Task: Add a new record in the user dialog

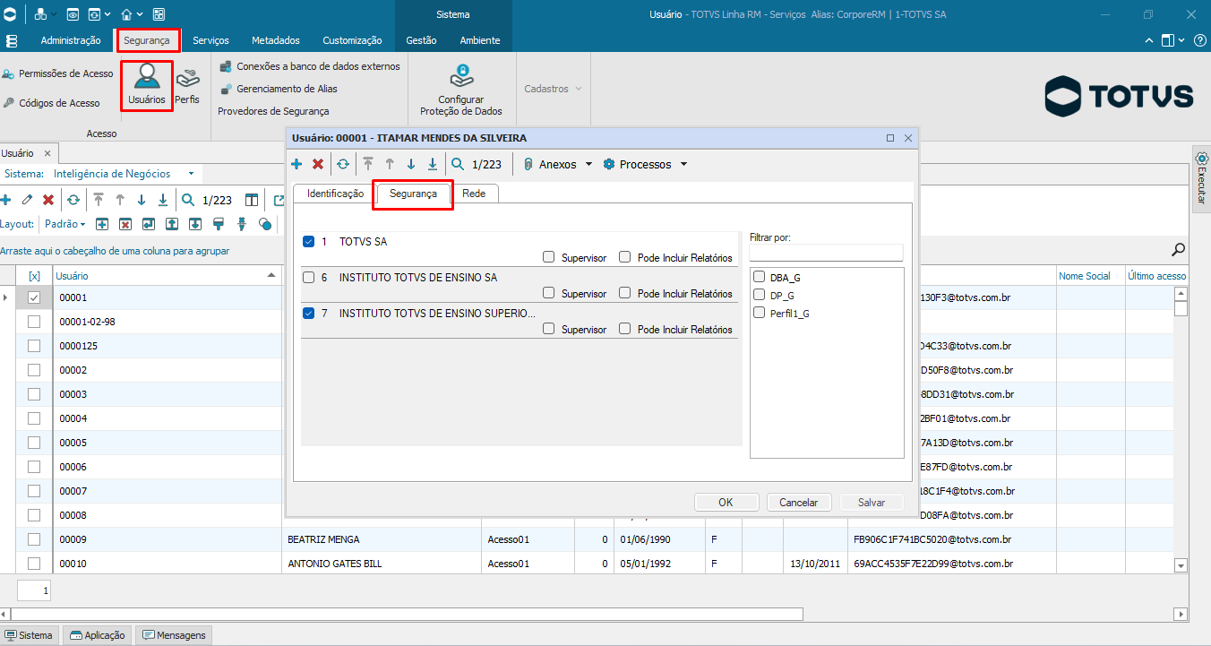Action: coord(296,164)
